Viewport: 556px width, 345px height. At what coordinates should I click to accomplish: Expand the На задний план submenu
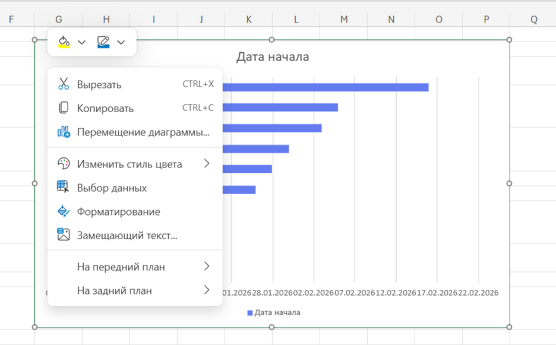click(x=207, y=290)
